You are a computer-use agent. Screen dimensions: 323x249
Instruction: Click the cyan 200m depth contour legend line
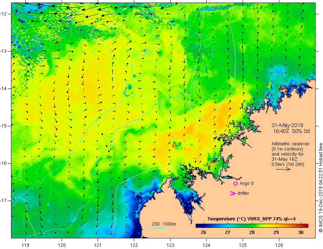[158, 228]
